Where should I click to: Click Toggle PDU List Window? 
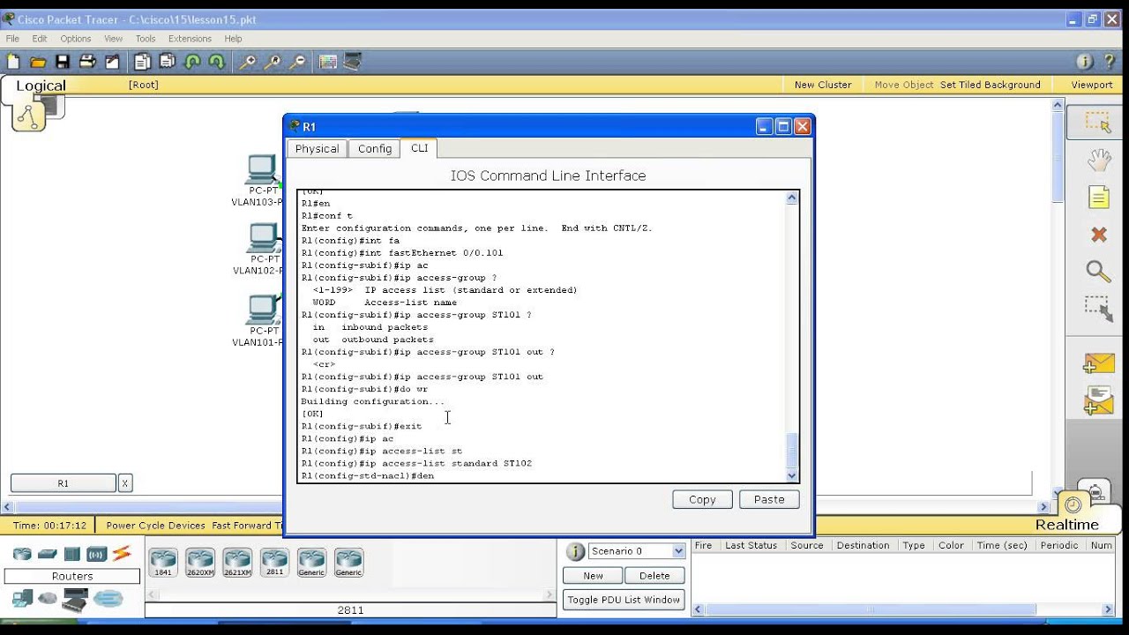[x=624, y=600]
